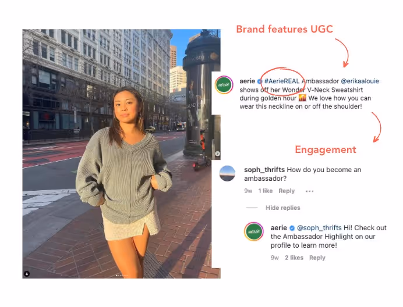View the '1 like' count on the soph_thrifts comment
Image resolution: width=403 pixels, height=307 pixels.
coord(265,191)
